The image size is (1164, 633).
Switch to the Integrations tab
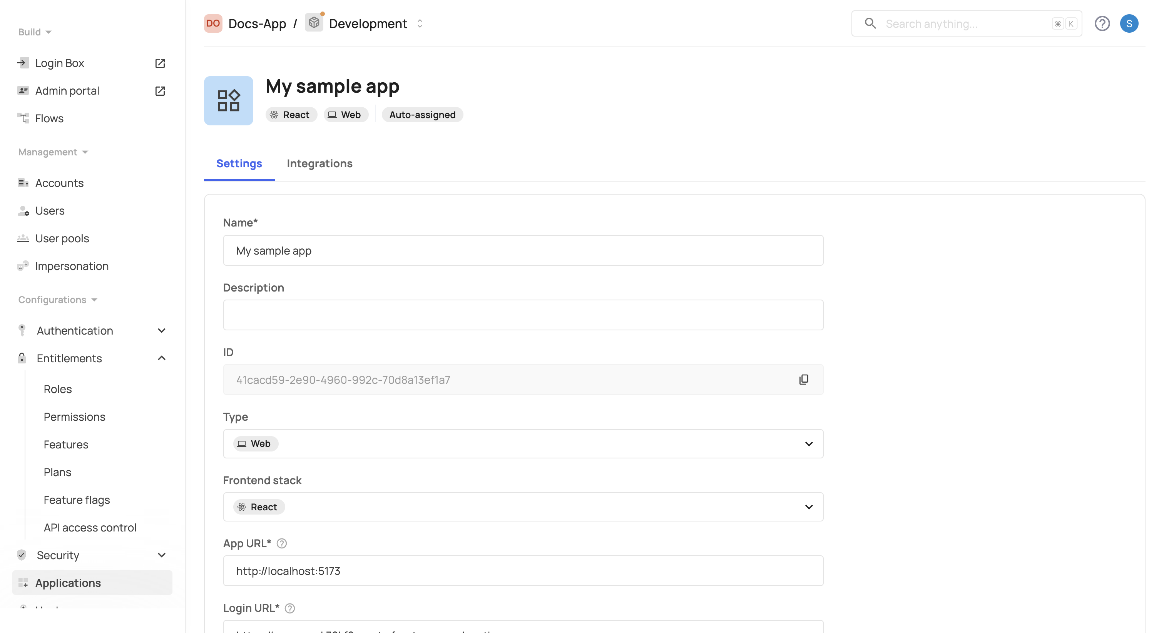(319, 163)
